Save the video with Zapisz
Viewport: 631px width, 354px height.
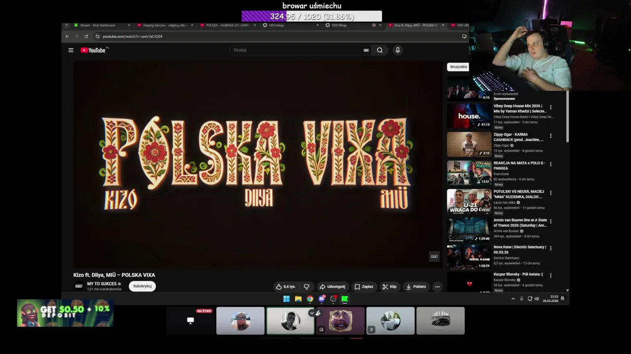pos(364,287)
